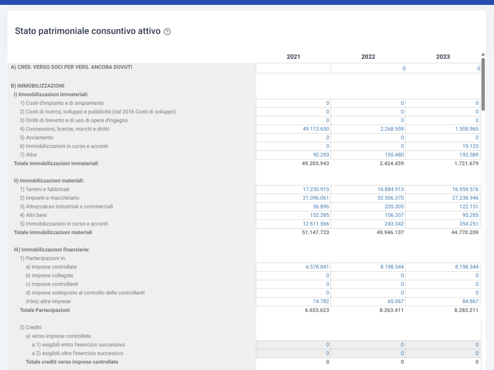
Task: Edit 2023 imprese sottoposte al controllo value
Action: 443,293
